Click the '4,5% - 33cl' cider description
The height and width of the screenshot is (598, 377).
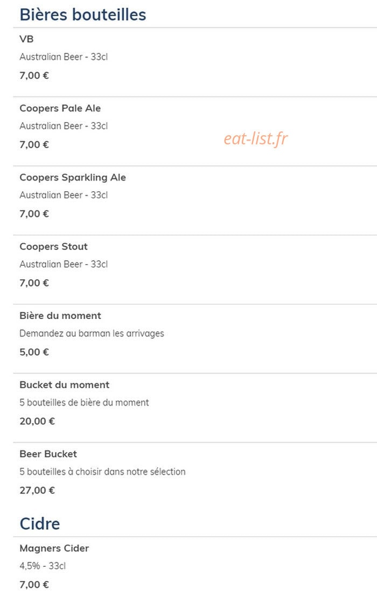43,566
